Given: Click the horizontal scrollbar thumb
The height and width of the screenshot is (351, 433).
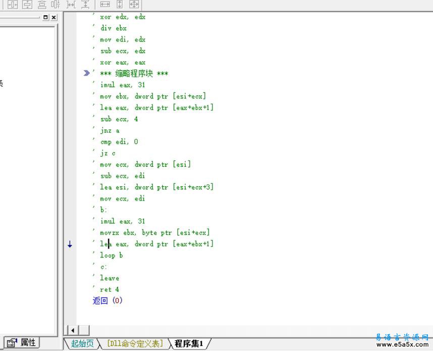Looking at the screenshot, I should tap(84, 330).
